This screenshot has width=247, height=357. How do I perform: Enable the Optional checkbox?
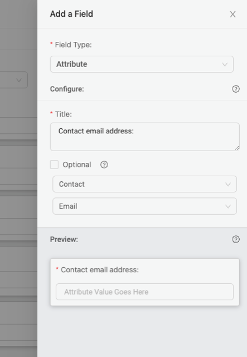click(x=54, y=165)
